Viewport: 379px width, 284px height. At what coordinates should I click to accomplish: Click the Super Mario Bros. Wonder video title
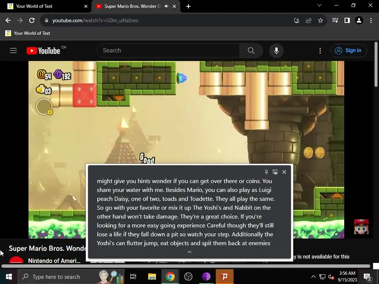(x=47, y=248)
